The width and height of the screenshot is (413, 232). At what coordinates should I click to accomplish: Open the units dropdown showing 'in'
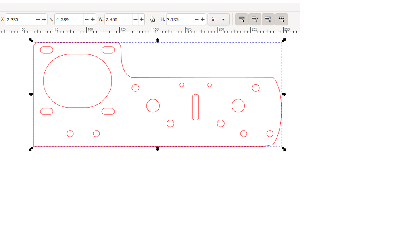click(219, 19)
